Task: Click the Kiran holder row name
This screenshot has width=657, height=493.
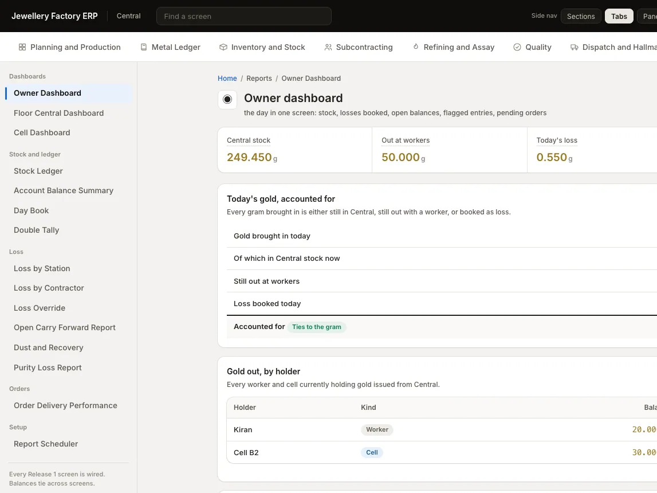Action: pos(243,430)
